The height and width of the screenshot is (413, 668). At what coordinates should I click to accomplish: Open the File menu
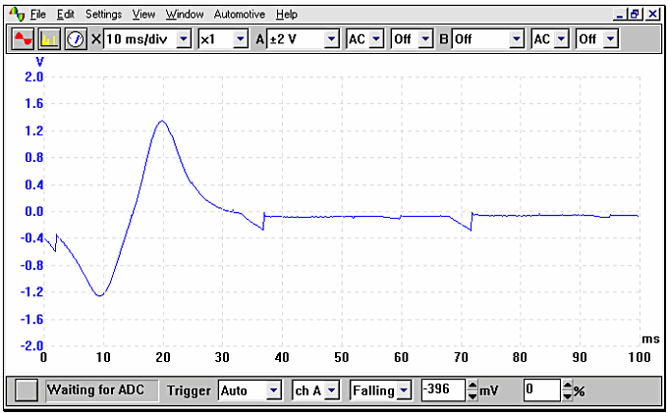pos(37,15)
